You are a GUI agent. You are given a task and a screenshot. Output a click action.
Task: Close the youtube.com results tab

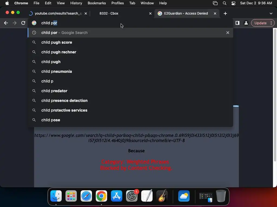(86, 13)
